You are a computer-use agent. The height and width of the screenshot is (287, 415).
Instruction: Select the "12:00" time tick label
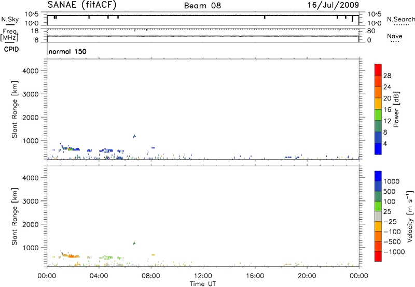click(203, 276)
